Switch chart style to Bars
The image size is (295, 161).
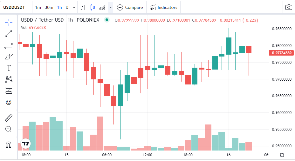[83, 7]
